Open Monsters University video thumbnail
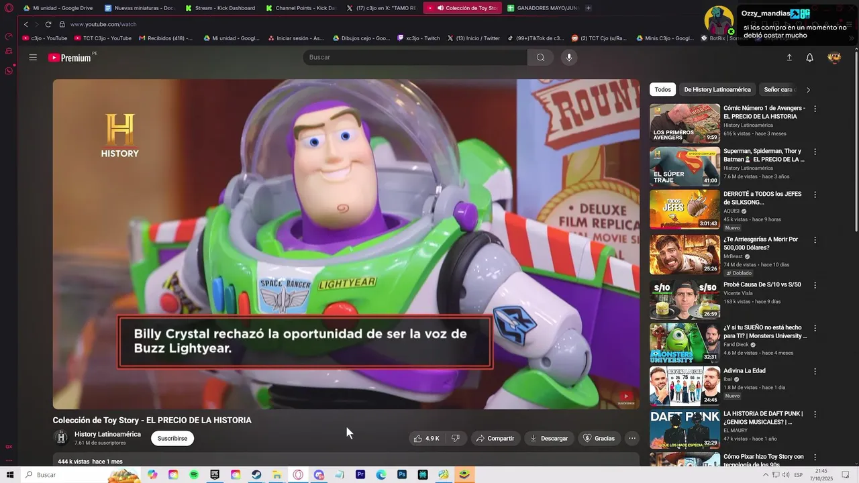This screenshot has height=483, width=859. (685, 343)
